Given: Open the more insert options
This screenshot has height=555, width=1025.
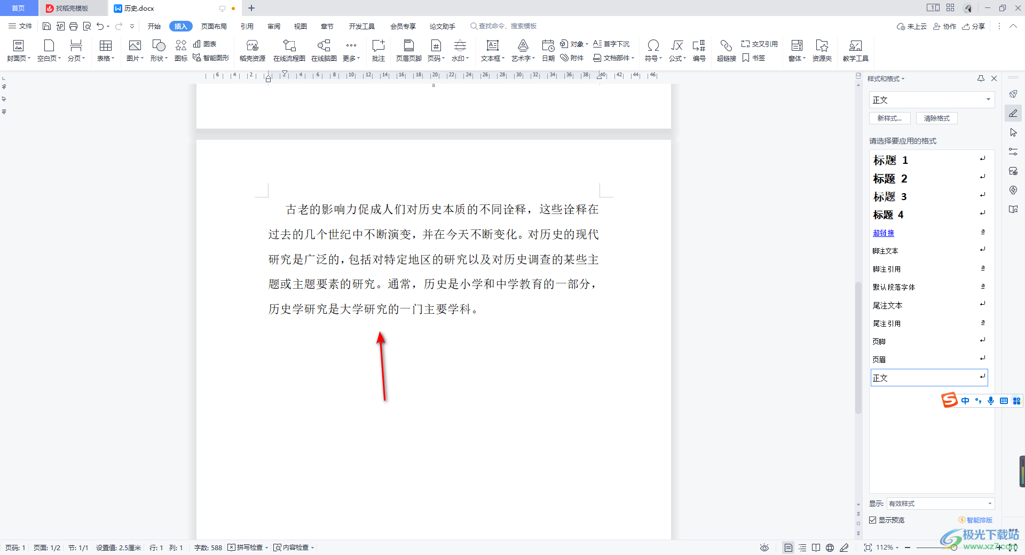Looking at the screenshot, I should point(351,51).
